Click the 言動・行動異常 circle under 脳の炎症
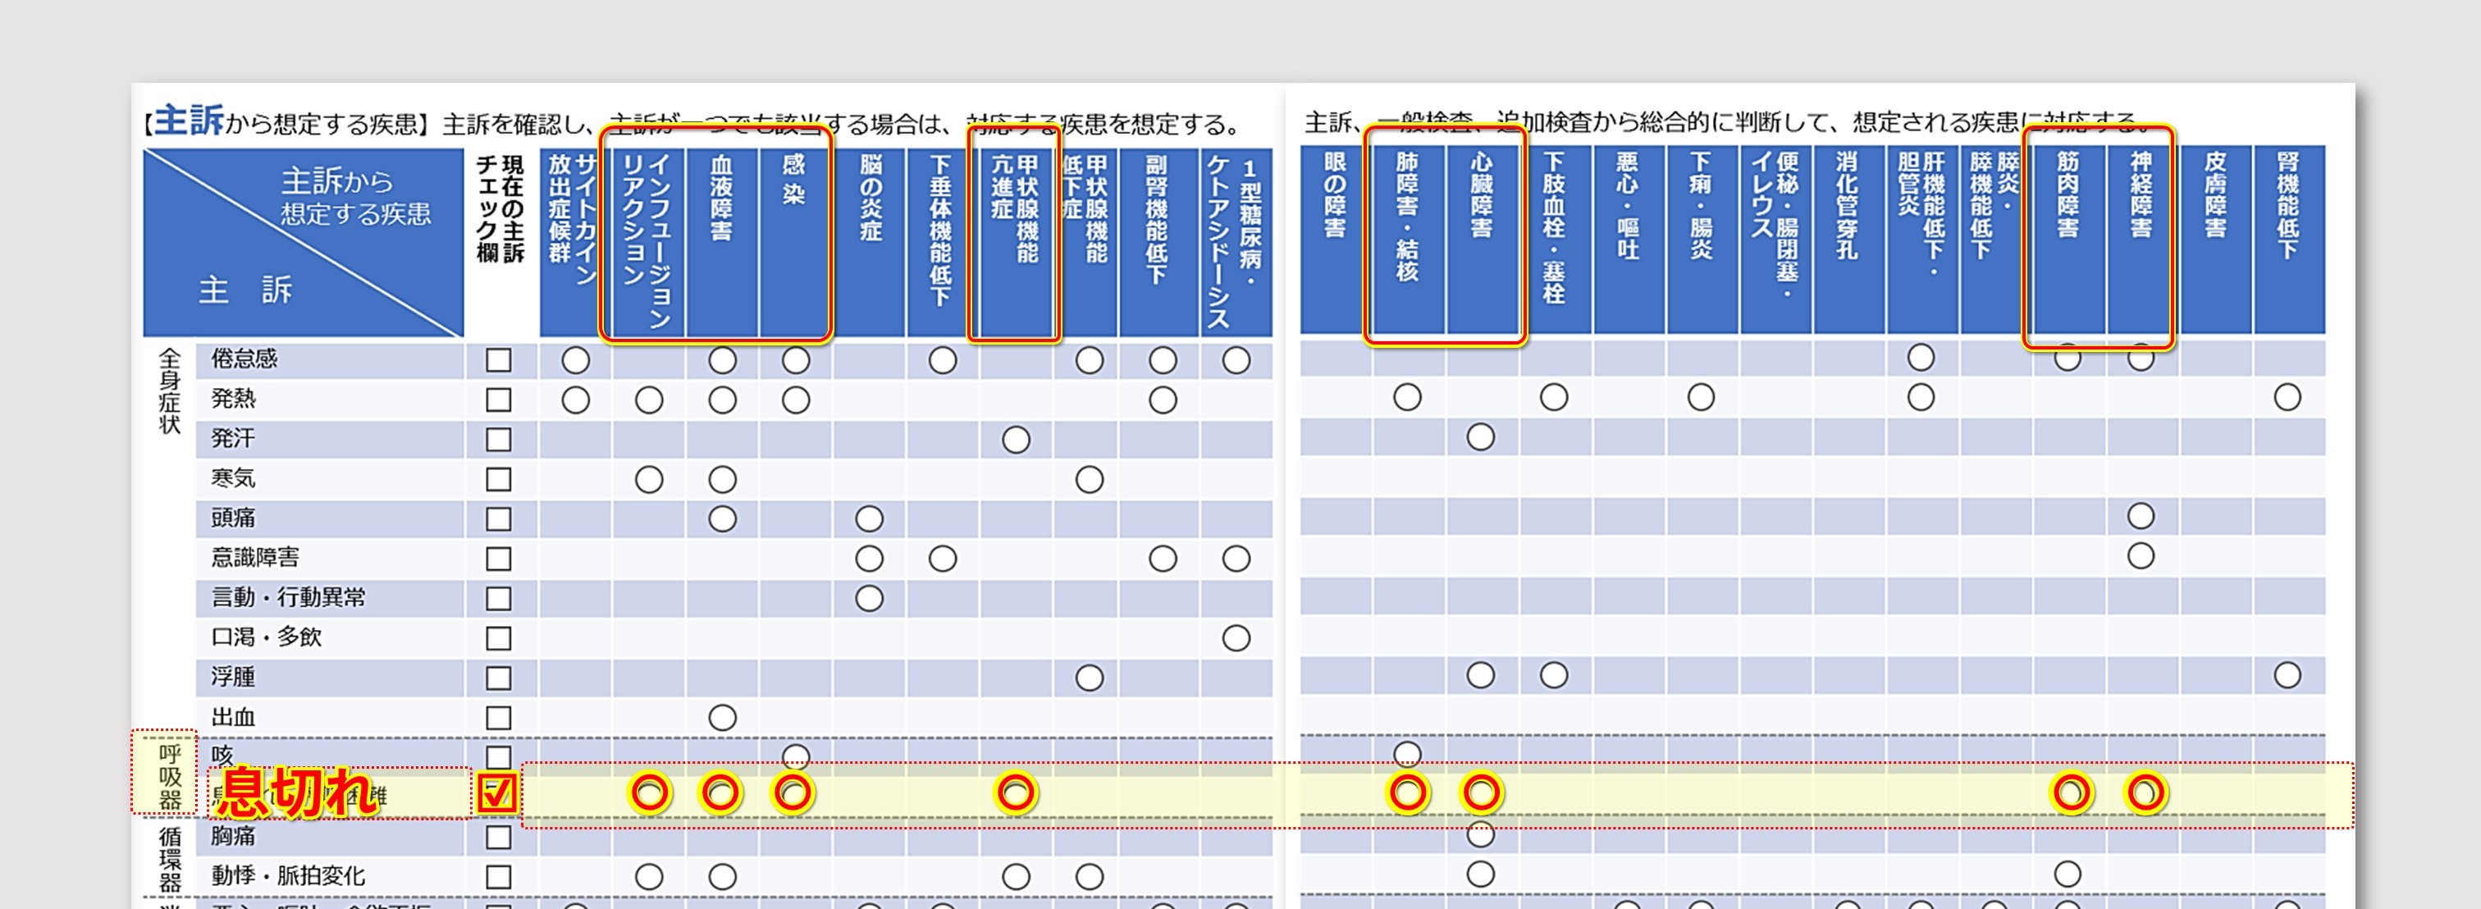Viewport: 2481px width, 909px height. click(x=869, y=598)
